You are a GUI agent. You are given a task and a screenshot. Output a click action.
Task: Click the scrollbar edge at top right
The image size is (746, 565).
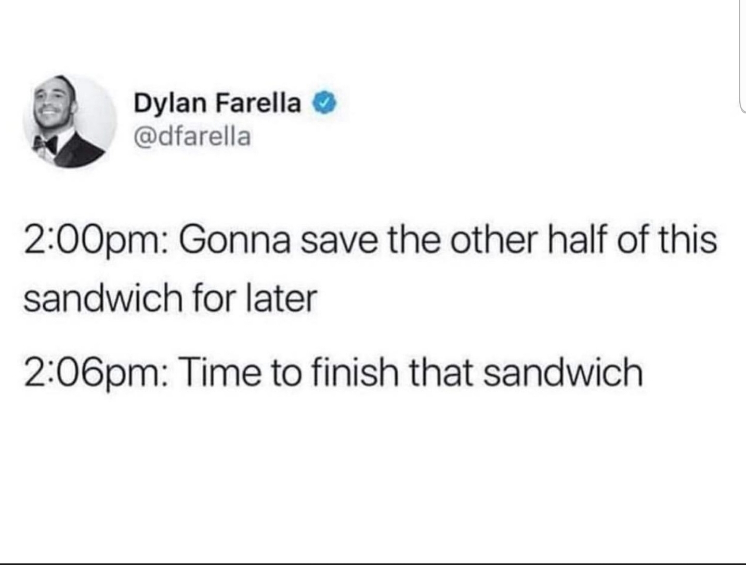pos(742,57)
